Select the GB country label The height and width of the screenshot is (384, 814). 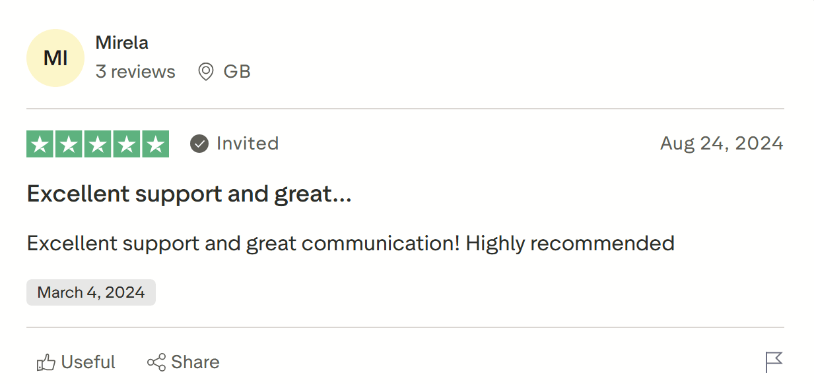[x=237, y=72]
